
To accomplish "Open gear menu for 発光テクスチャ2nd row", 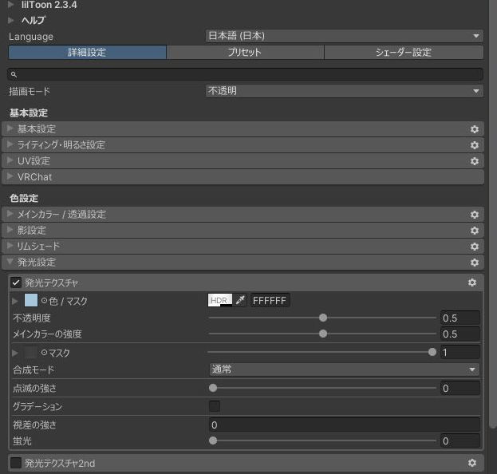I will 472,463.
